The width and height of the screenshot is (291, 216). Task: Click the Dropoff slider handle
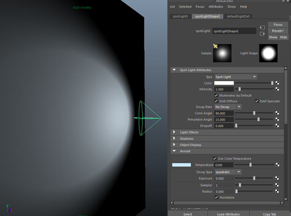click(x=236, y=126)
